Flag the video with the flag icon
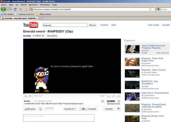171x122 pixels. (x=118, y=109)
